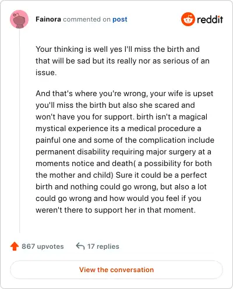Click the "867 upvotes" count

click(43, 246)
